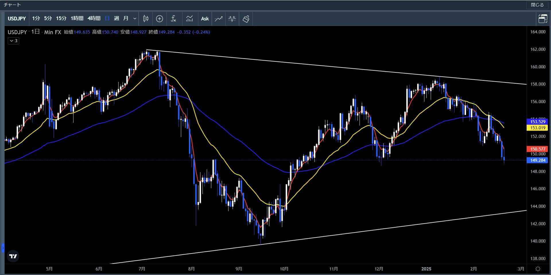Image resolution: width=551 pixels, height=275 pixels.
Task: Open the timeframe dropdown arrow
Action: tap(135, 19)
